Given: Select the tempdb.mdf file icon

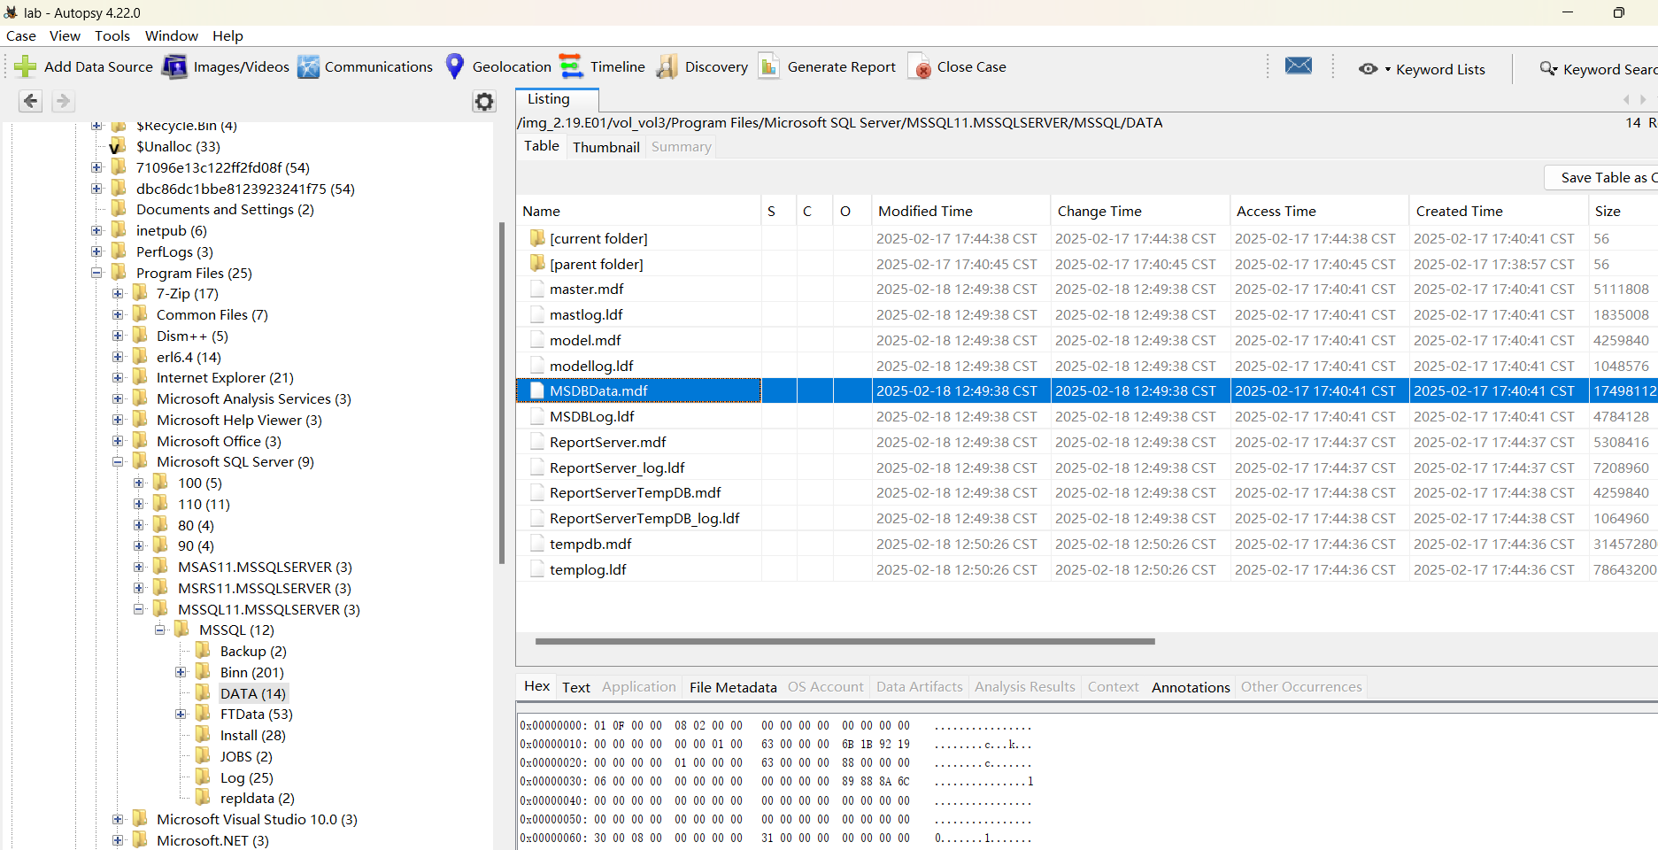Looking at the screenshot, I should click(536, 544).
